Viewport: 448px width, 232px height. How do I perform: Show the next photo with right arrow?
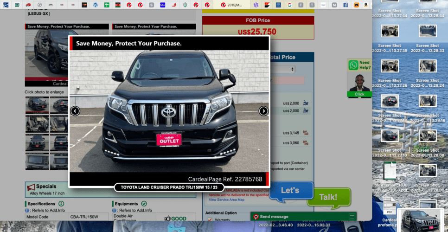tap(263, 111)
